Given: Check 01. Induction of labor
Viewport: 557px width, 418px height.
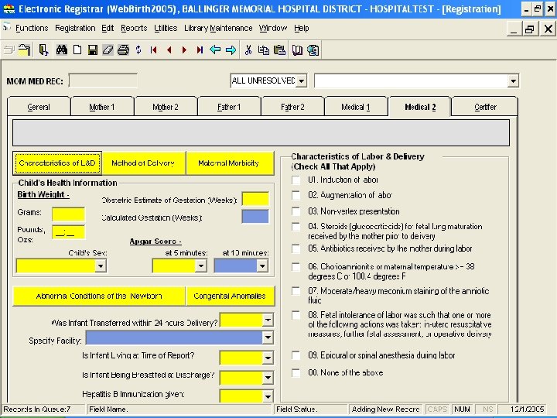Looking at the screenshot, I should 296,180.
